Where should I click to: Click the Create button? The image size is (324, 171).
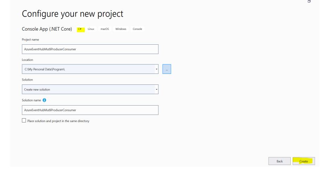pyautogui.click(x=304, y=161)
